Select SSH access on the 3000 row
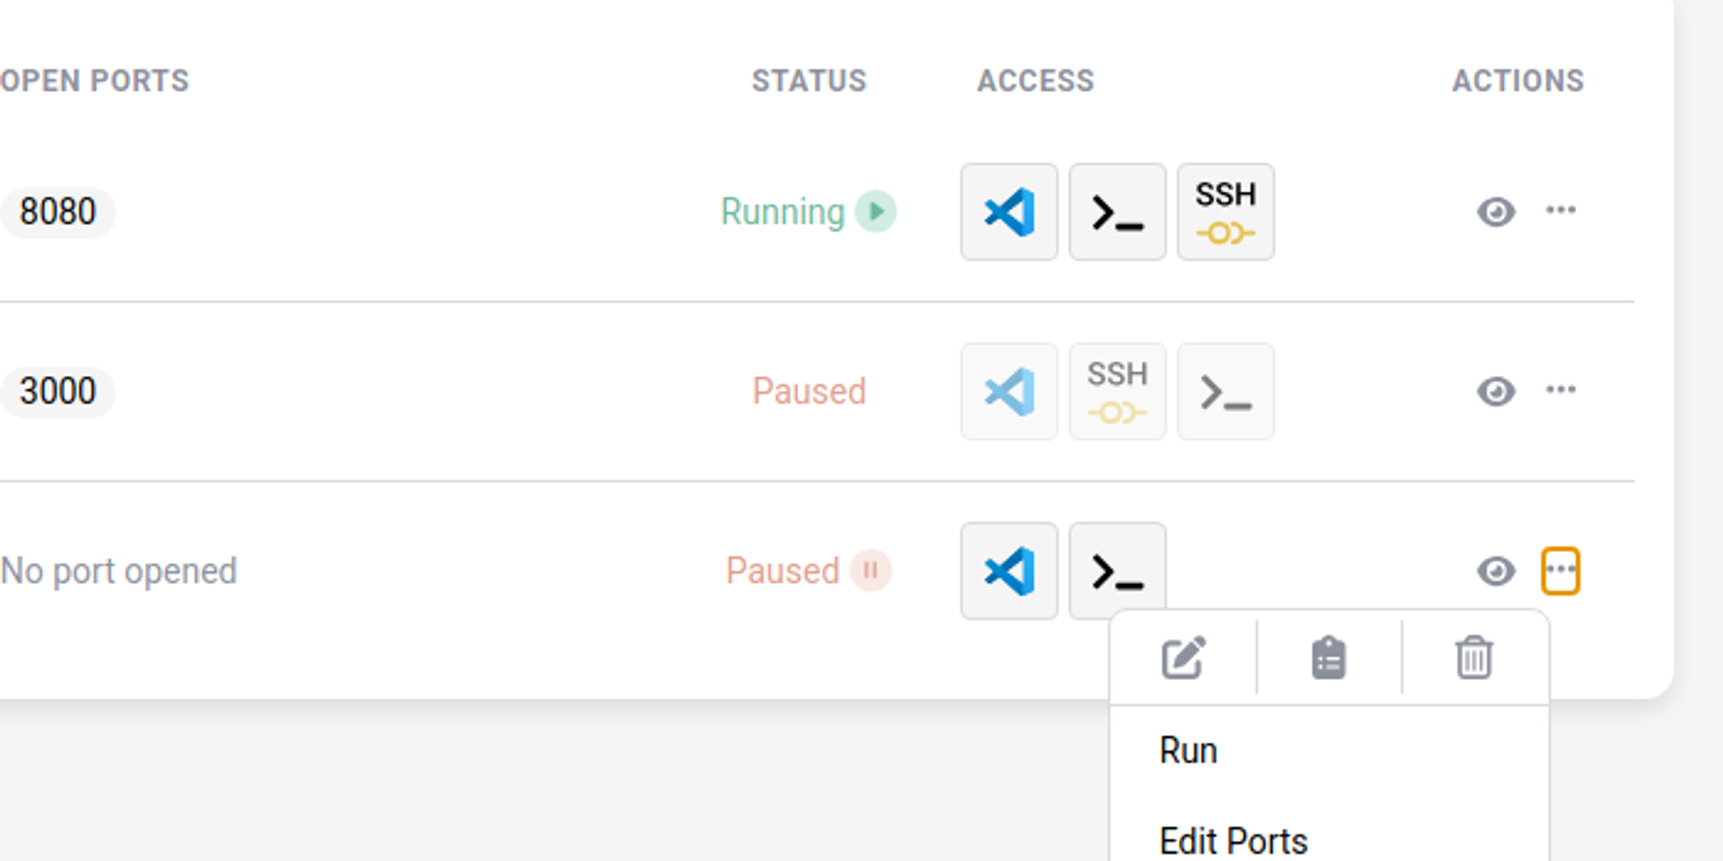 point(1117,390)
